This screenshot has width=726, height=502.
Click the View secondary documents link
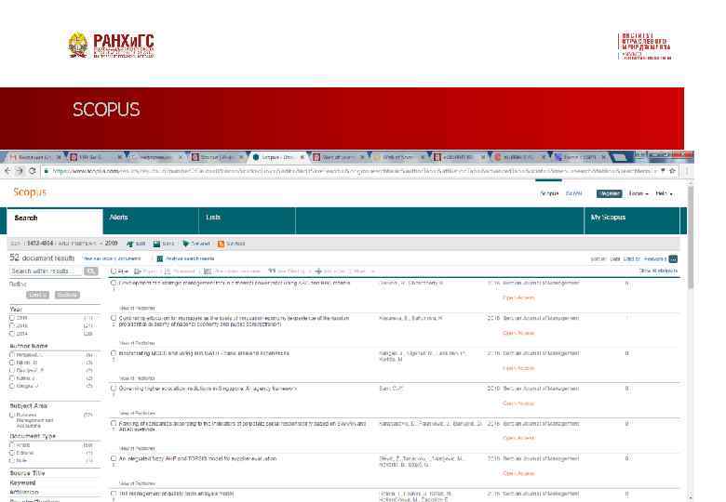[x=112, y=258]
